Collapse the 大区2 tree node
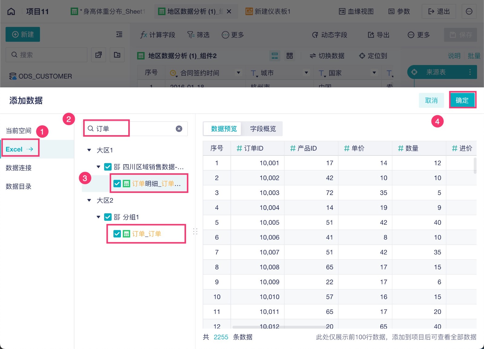Viewport: 484px width, 349px height. [x=89, y=200]
